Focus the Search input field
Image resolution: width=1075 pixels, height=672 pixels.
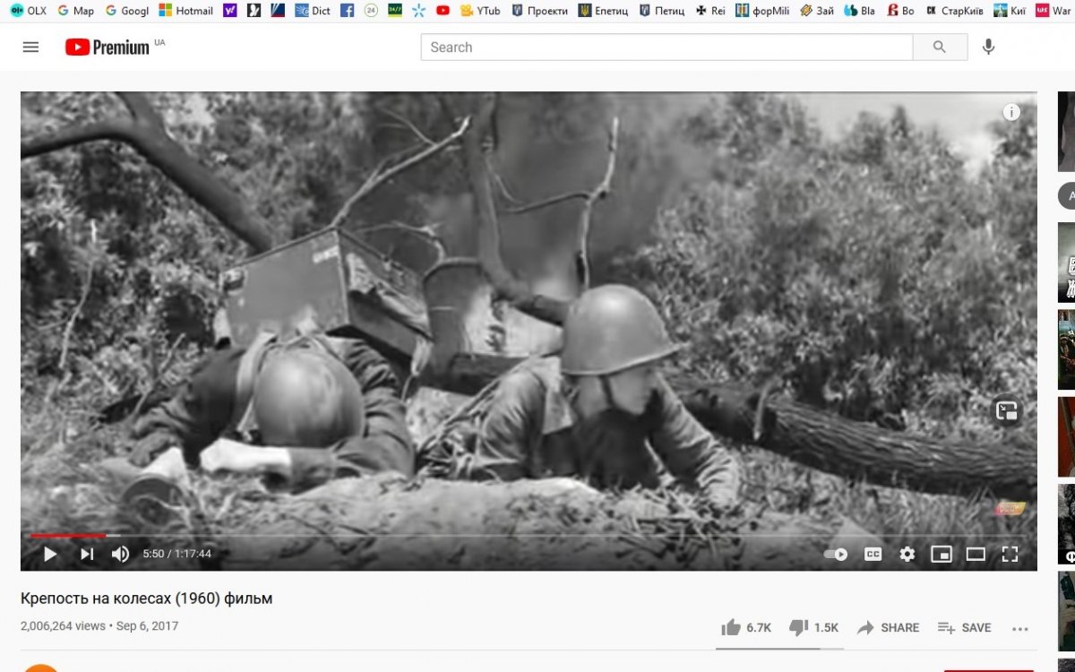[666, 47]
